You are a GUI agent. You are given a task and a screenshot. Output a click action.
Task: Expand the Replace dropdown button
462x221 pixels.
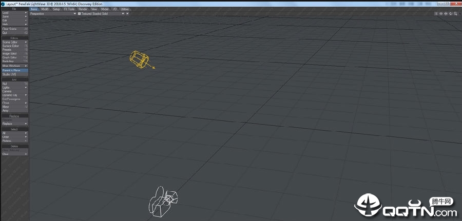click(x=15, y=124)
